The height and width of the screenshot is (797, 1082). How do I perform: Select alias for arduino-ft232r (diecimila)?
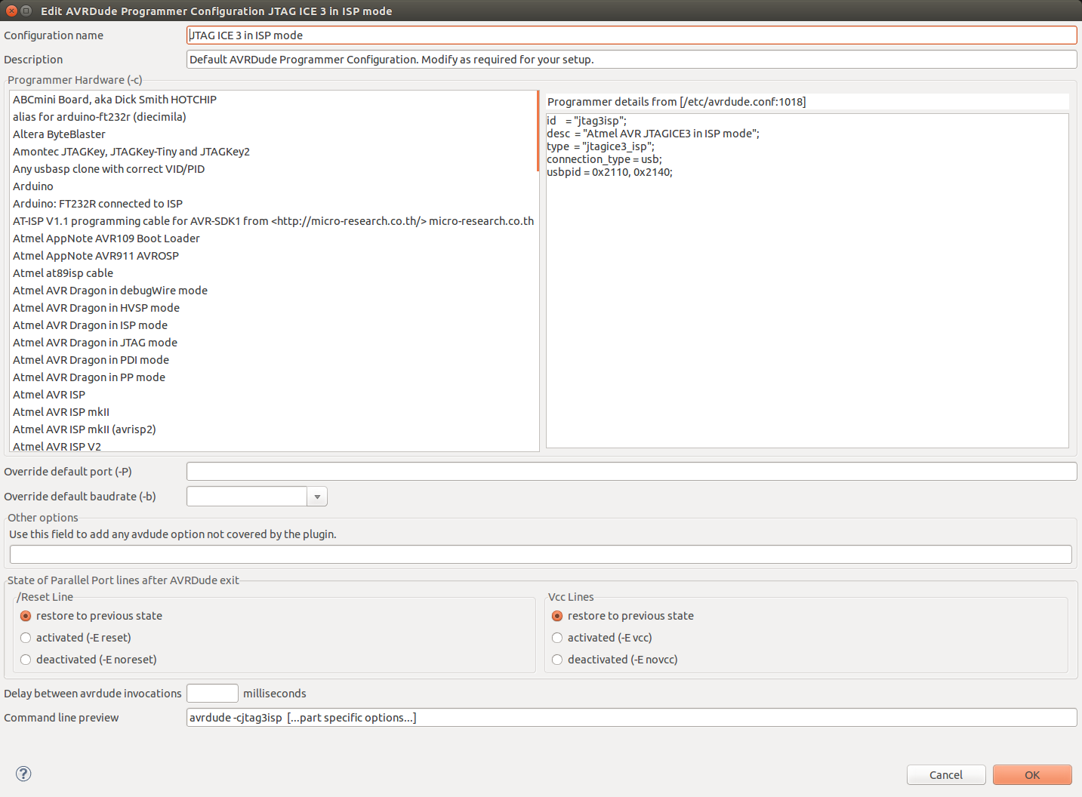(273, 117)
